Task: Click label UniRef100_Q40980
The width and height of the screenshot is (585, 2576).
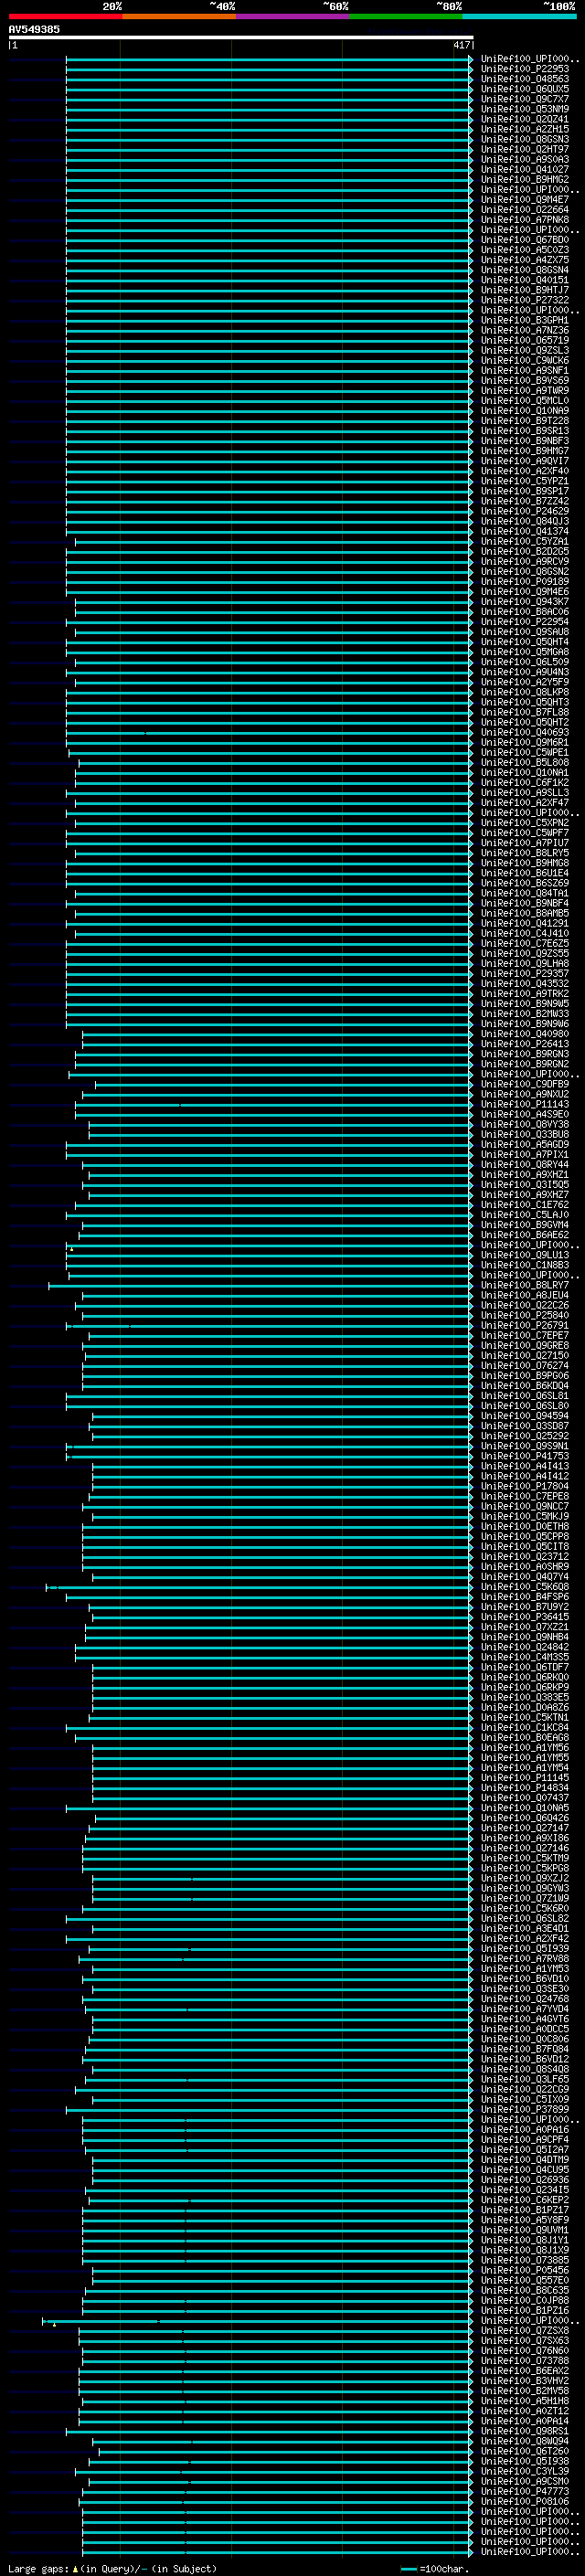Action: tap(525, 1034)
